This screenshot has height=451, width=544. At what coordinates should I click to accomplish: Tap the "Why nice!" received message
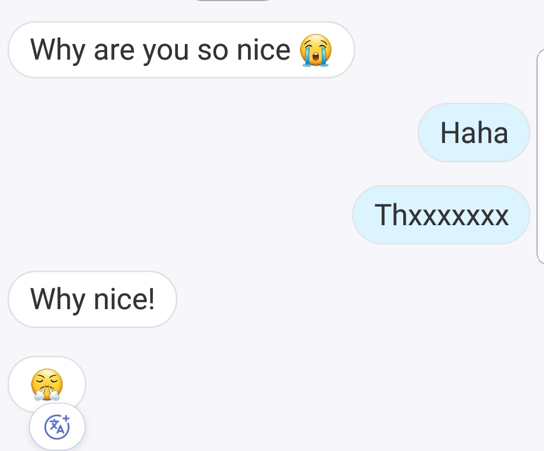point(92,299)
